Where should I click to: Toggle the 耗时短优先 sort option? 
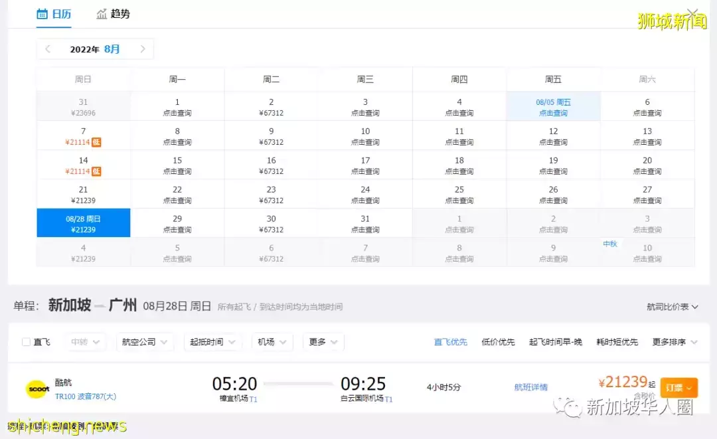[x=616, y=341]
